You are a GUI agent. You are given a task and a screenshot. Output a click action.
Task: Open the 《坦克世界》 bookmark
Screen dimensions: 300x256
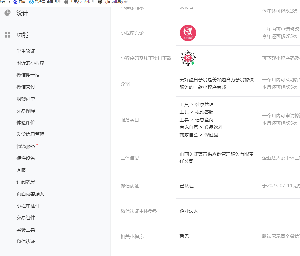click(x=113, y=2)
